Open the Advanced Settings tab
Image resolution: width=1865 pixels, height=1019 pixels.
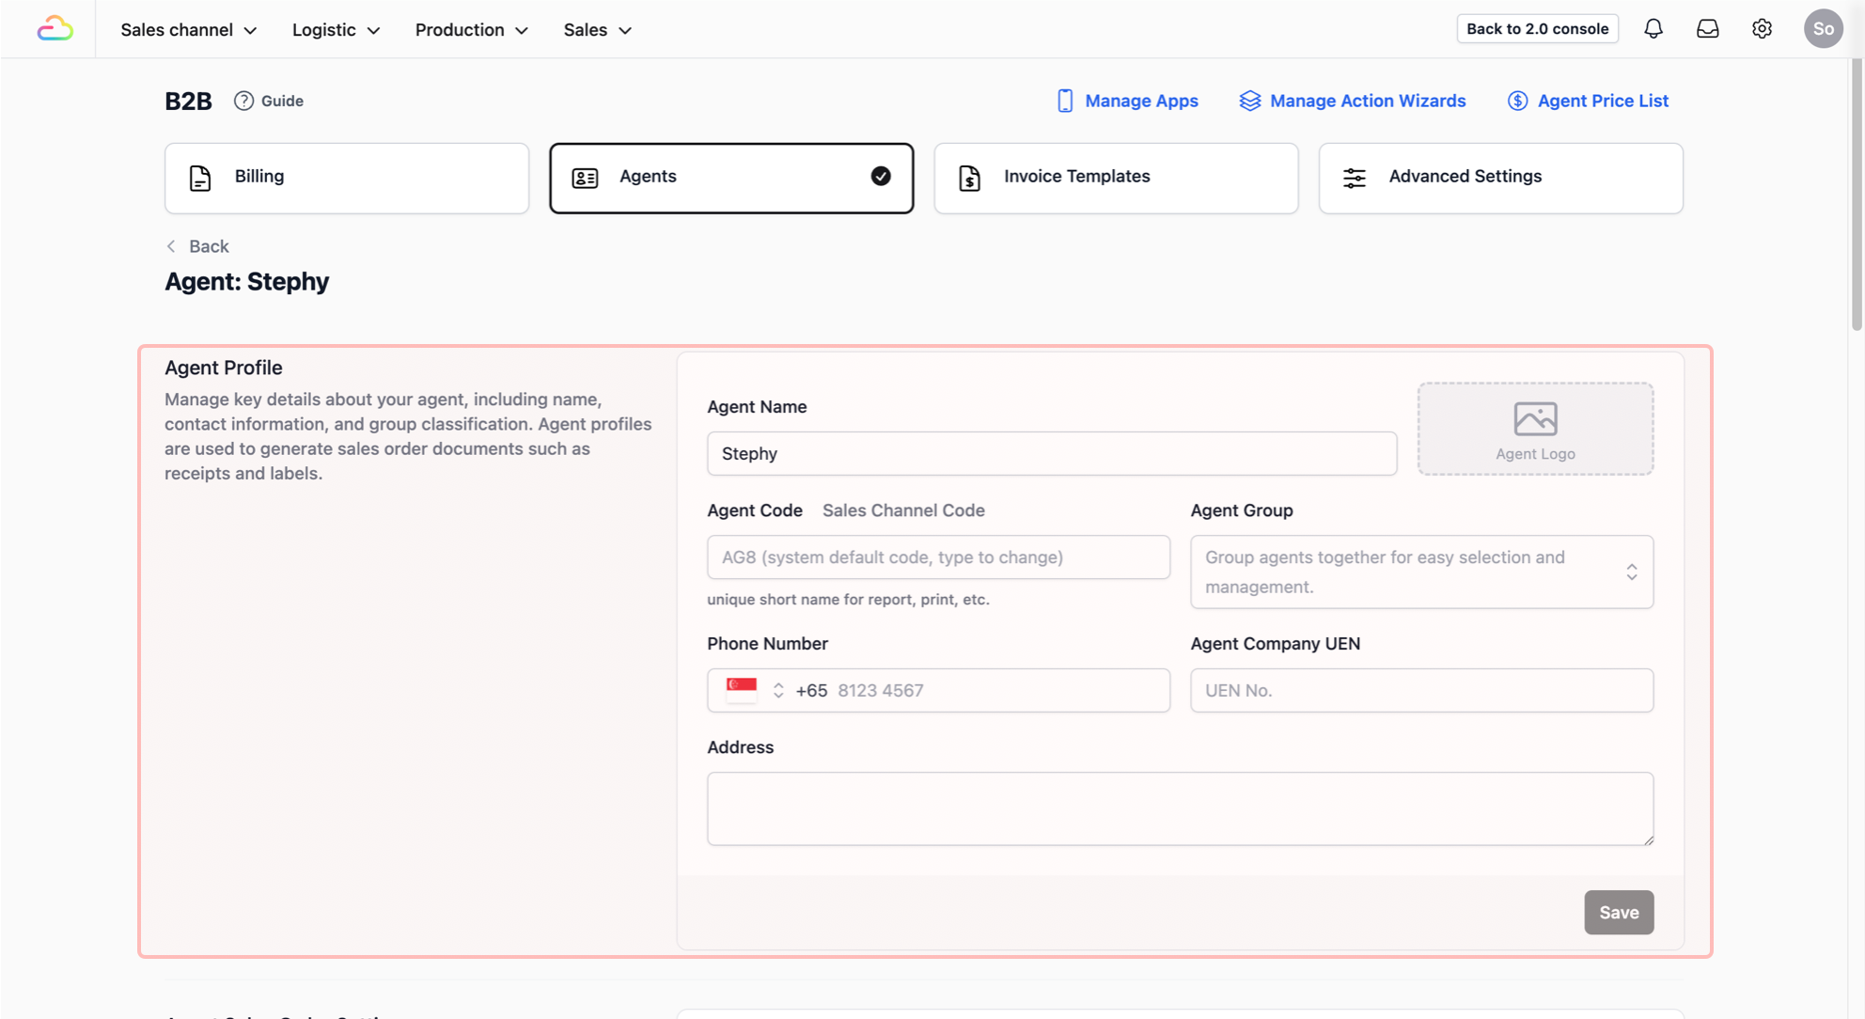(x=1500, y=178)
